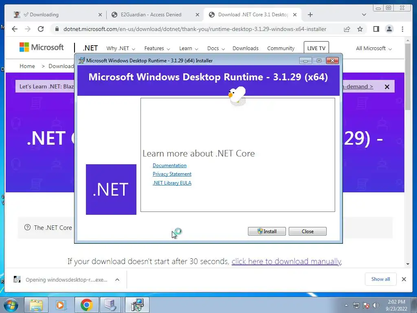Open Windows Media Player from the taskbar

click(61, 305)
